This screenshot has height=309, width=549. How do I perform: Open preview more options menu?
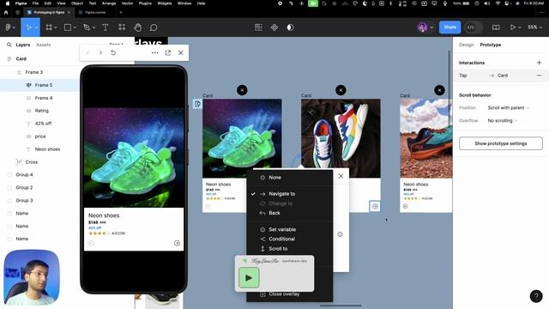(154, 52)
